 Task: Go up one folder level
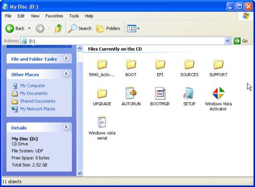[x=58, y=28]
